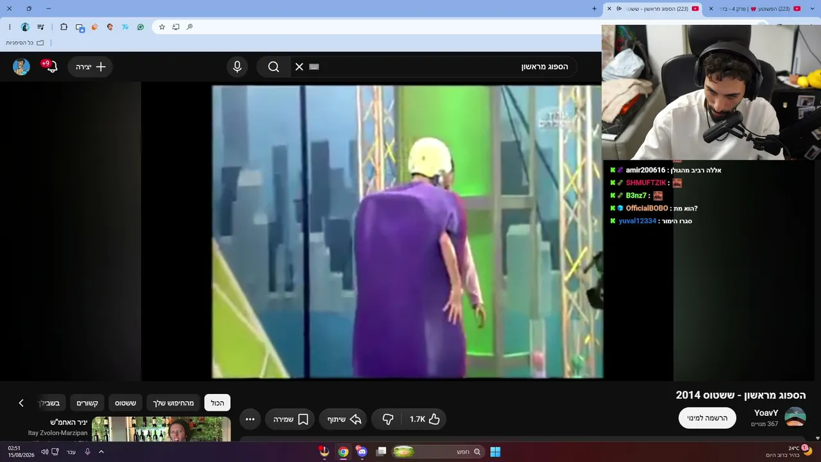Open the YouTube account avatar menu
This screenshot has width=821, height=462.
(21, 67)
